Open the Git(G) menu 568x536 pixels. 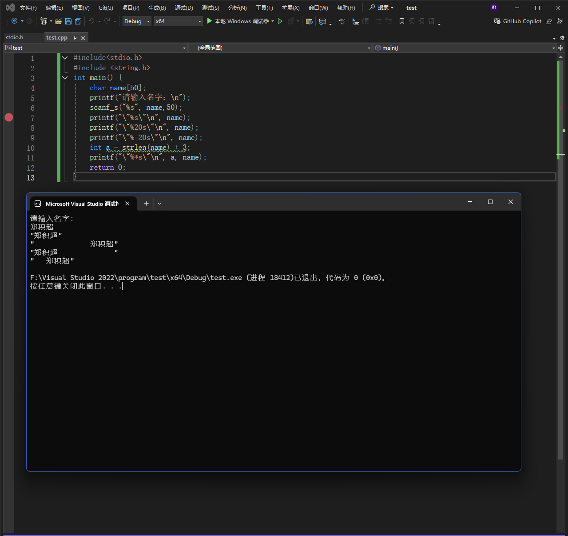[x=106, y=8]
